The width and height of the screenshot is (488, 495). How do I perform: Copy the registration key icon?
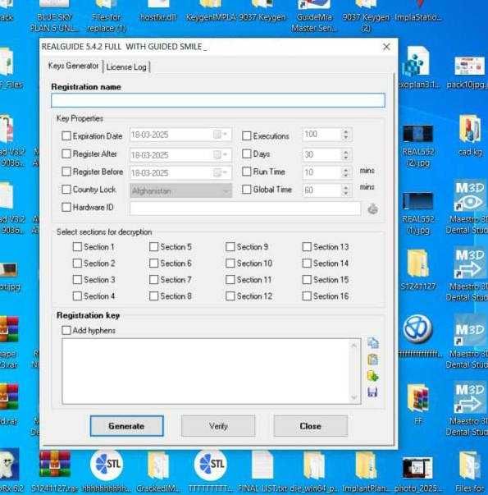[373, 343]
